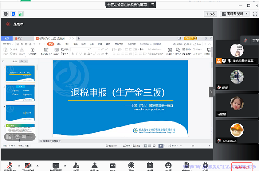Check the network signal status icon
Image resolution: width=259 pixels, height=171 pixels.
tap(21, 14)
